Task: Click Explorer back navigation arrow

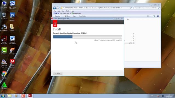Action: coord(54,8)
